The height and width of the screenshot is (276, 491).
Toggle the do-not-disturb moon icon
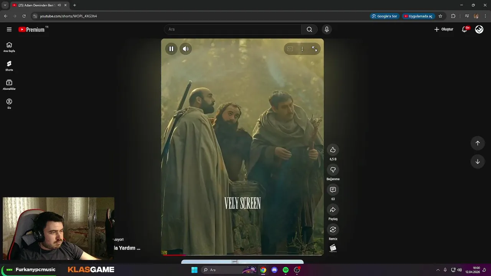484,270
